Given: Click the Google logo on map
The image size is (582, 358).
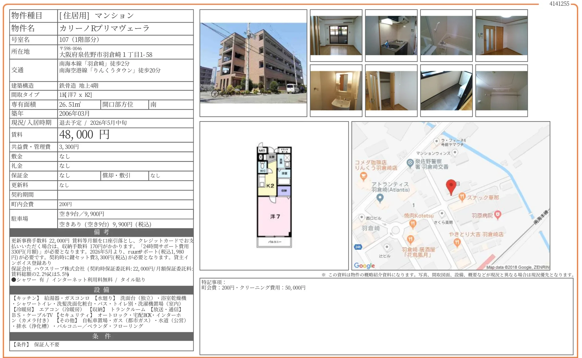Looking at the screenshot, I should (x=364, y=265).
